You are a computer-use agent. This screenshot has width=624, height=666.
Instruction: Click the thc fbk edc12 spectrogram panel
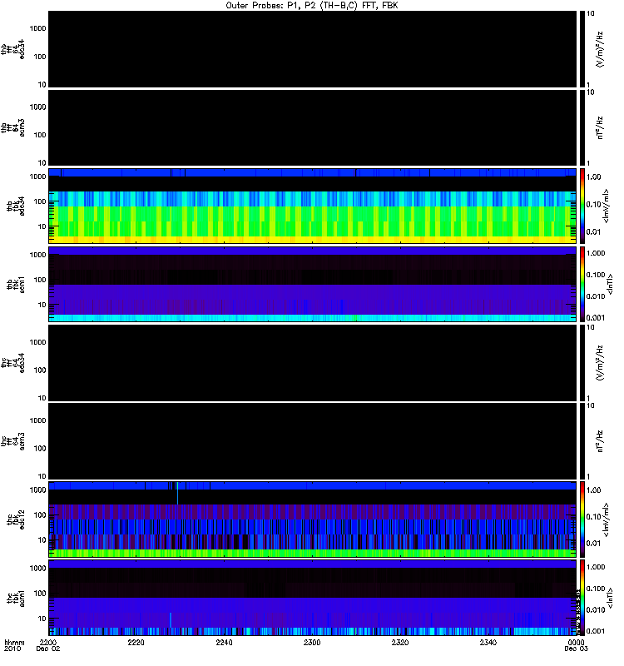pos(312,519)
